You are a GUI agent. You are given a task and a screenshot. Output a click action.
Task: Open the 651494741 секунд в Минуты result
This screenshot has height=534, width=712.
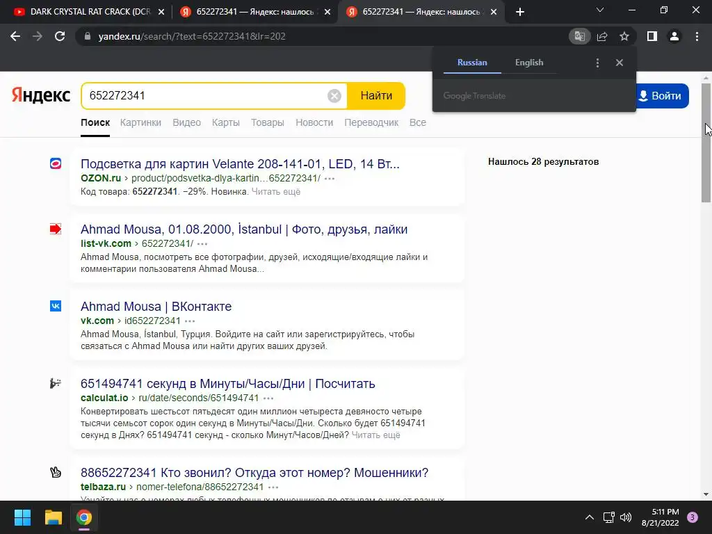click(x=228, y=384)
